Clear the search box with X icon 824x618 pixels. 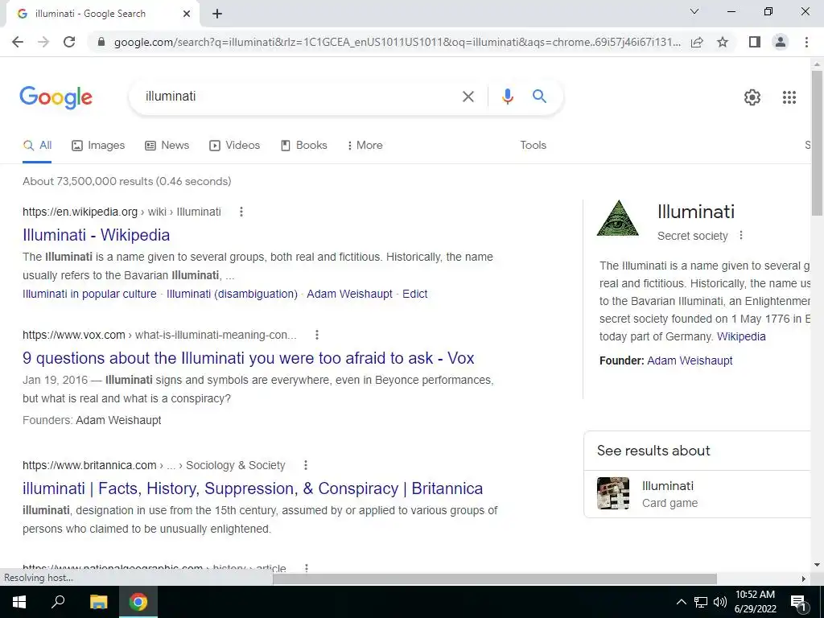coord(468,97)
